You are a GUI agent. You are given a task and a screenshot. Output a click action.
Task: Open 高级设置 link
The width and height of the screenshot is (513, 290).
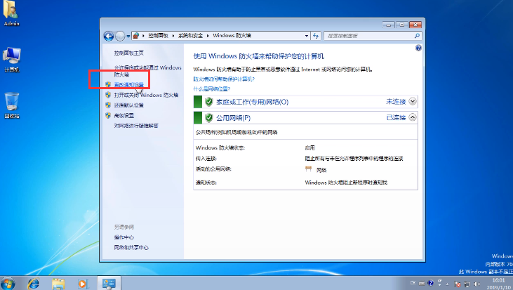tap(124, 116)
